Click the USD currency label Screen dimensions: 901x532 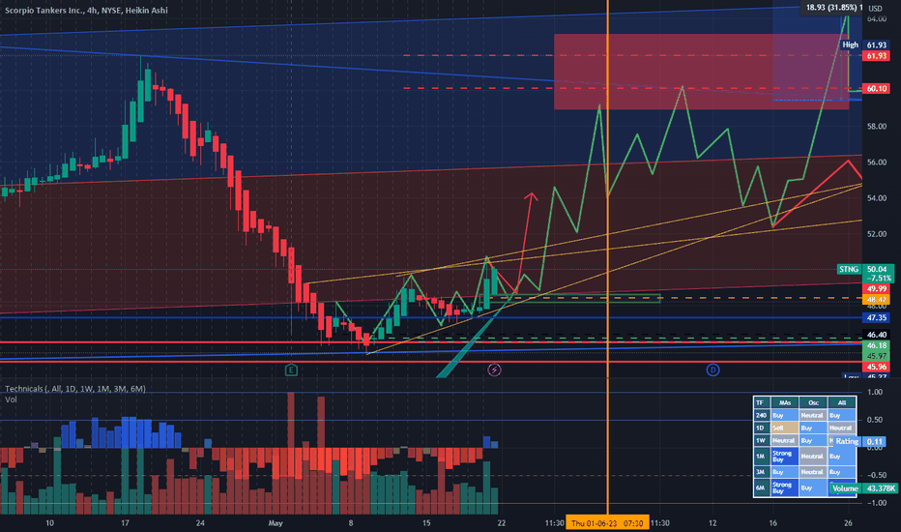click(875, 8)
